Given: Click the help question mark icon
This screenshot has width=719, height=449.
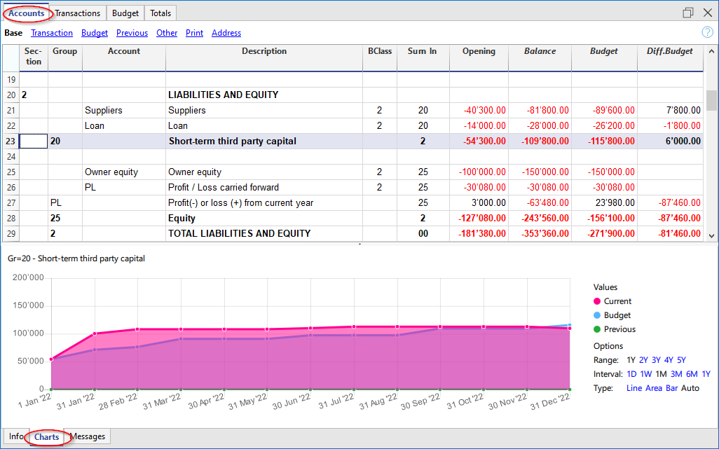Looking at the screenshot, I should tap(708, 32).
